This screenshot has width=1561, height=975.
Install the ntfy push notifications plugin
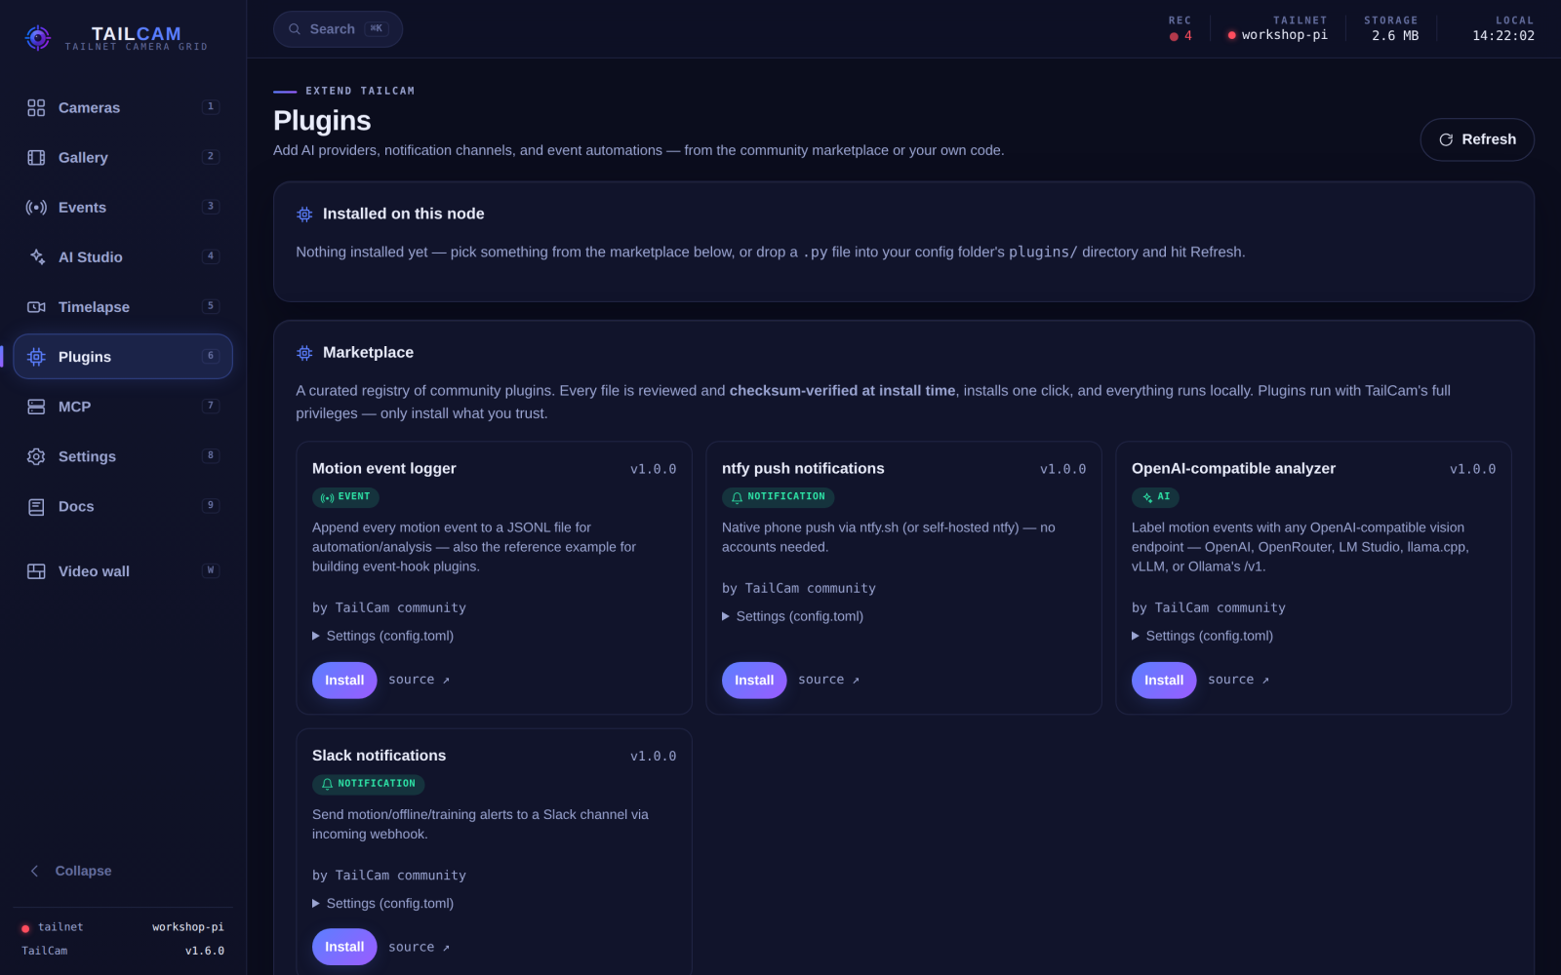tap(754, 681)
